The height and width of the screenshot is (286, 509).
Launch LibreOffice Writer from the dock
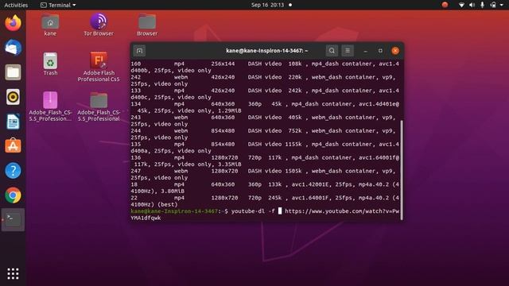pyautogui.click(x=13, y=122)
